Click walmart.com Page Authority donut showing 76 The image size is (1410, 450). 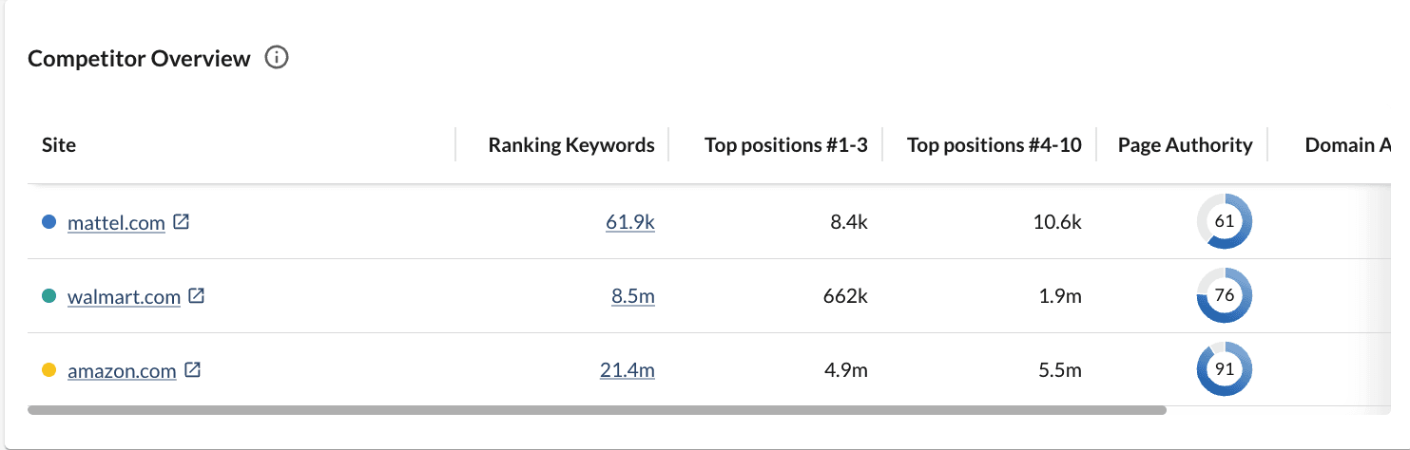point(1224,296)
